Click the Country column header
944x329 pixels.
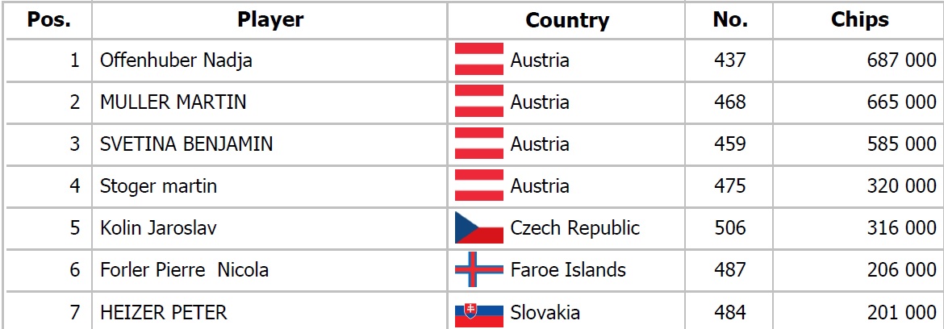(566, 20)
